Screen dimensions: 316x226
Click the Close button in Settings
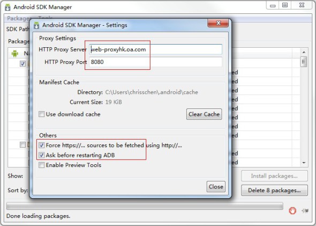[x=216, y=187]
